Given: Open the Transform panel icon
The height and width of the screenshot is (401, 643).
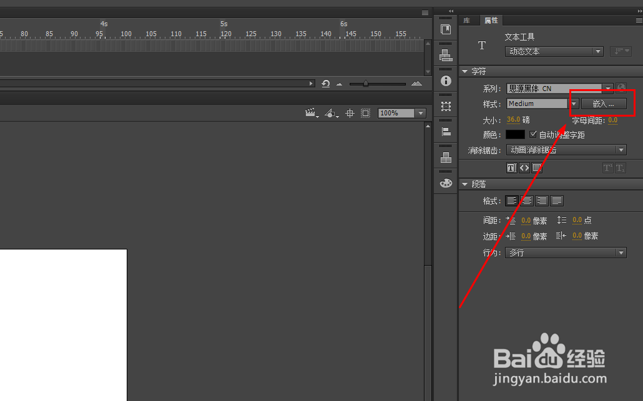Looking at the screenshot, I should tap(446, 107).
